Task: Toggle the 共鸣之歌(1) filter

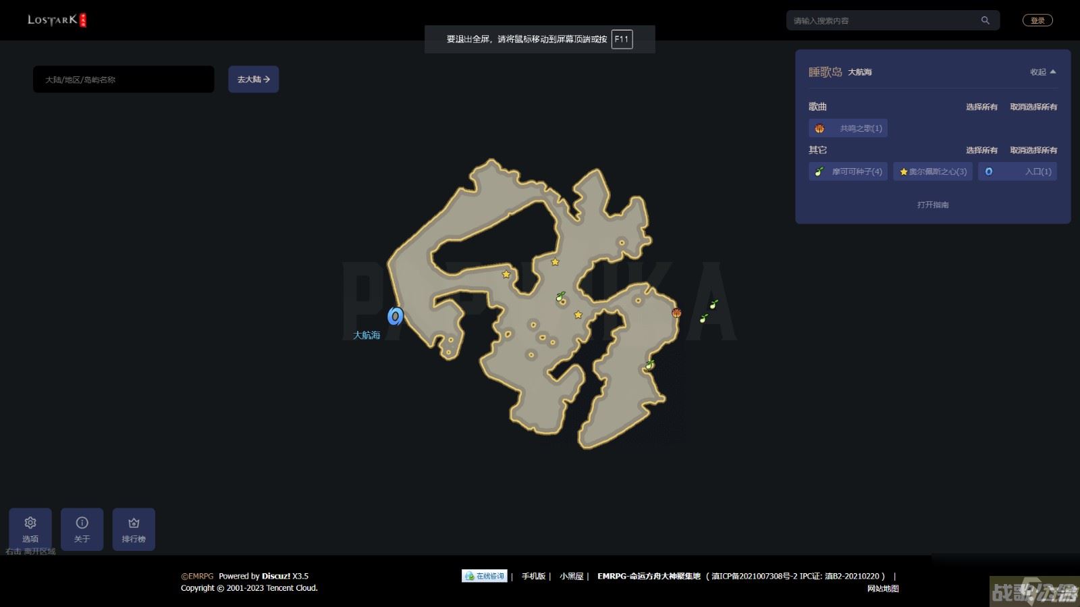Action: pos(848,128)
